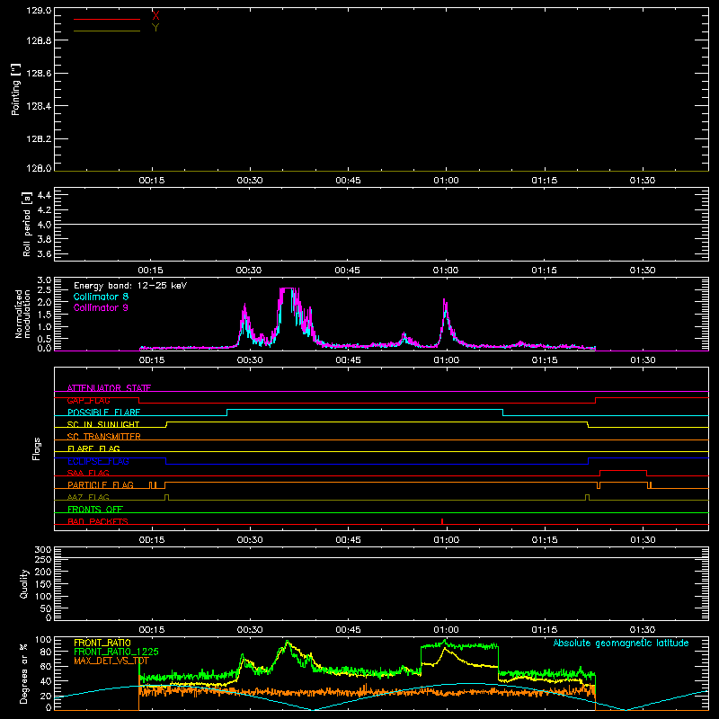Click the 00:30 label under the Flags panel

click(250, 540)
